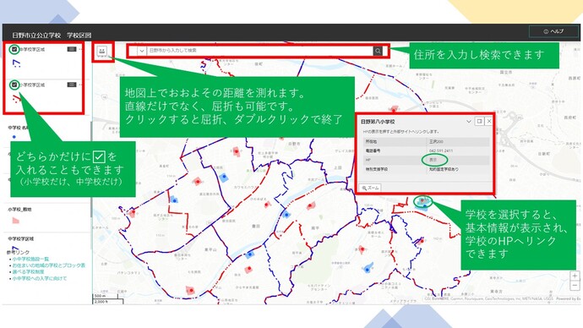583x328 pixels.
Task: Open the 小中学校施設一覧 link
Action: [x=30, y=259]
